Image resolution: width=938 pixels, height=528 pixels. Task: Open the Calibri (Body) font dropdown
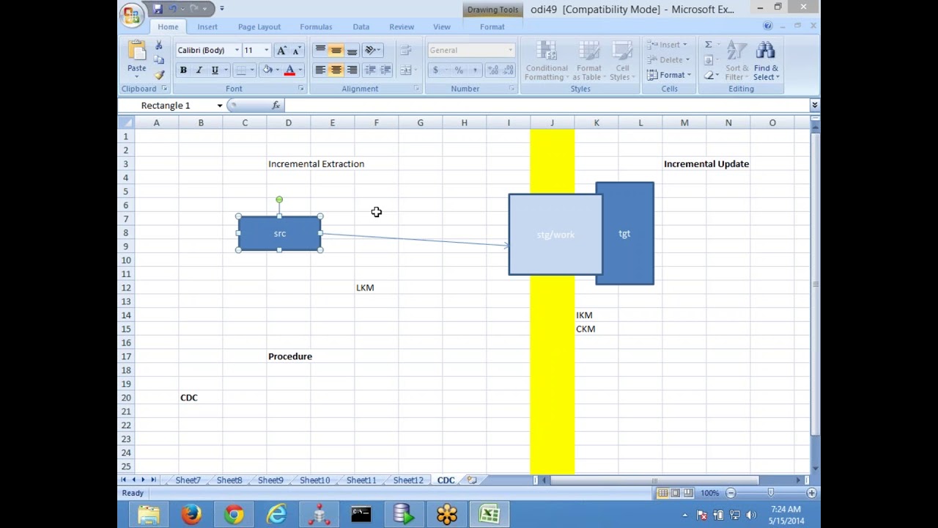237,50
